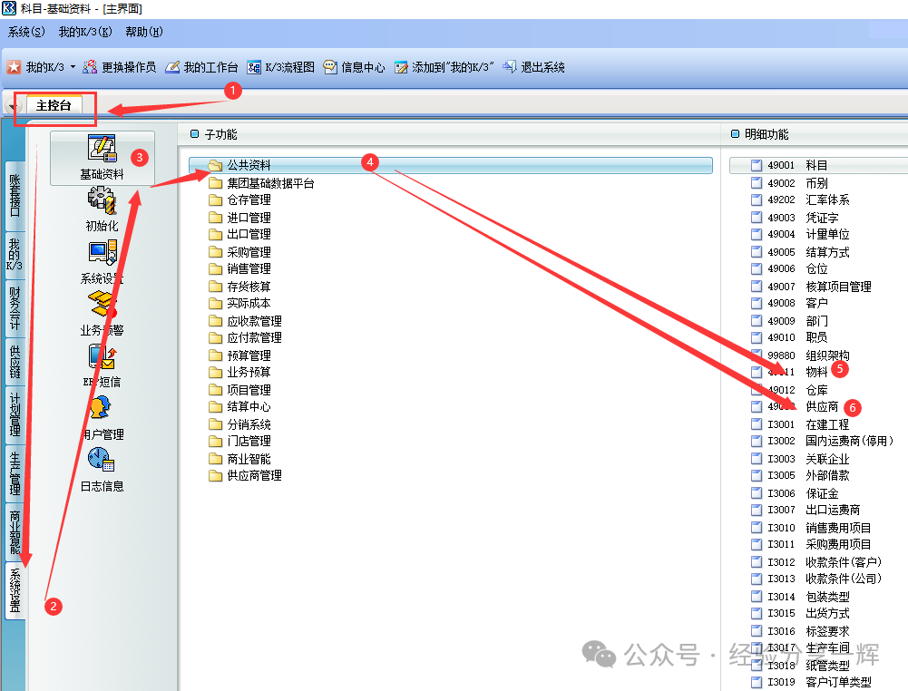Open the 49001 科目 detail item
This screenshot has width=908, height=691.
tap(816, 165)
